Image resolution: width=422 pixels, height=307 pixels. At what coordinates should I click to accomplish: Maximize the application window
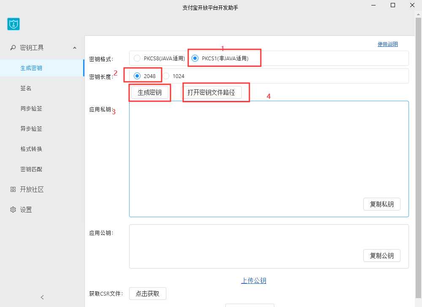(393, 5)
